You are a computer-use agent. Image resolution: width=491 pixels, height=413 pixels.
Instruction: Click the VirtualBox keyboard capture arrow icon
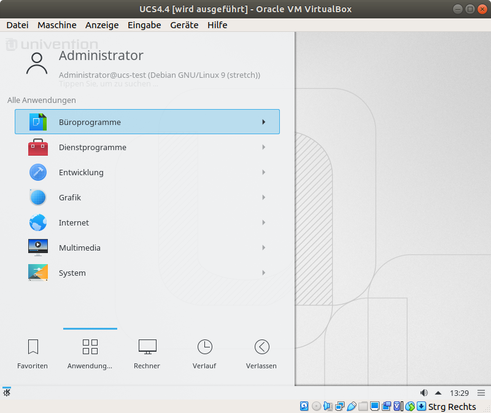[422, 406]
